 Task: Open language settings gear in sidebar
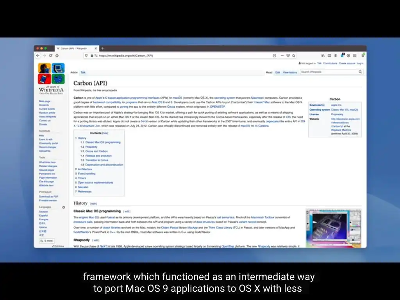coord(64,207)
